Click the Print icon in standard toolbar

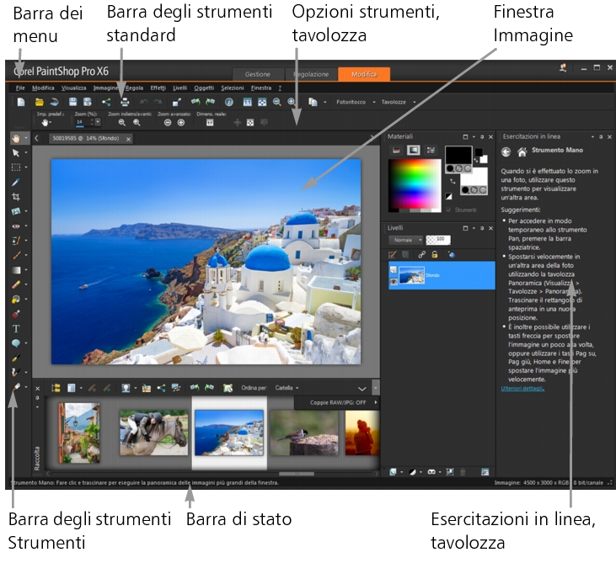point(123,102)
